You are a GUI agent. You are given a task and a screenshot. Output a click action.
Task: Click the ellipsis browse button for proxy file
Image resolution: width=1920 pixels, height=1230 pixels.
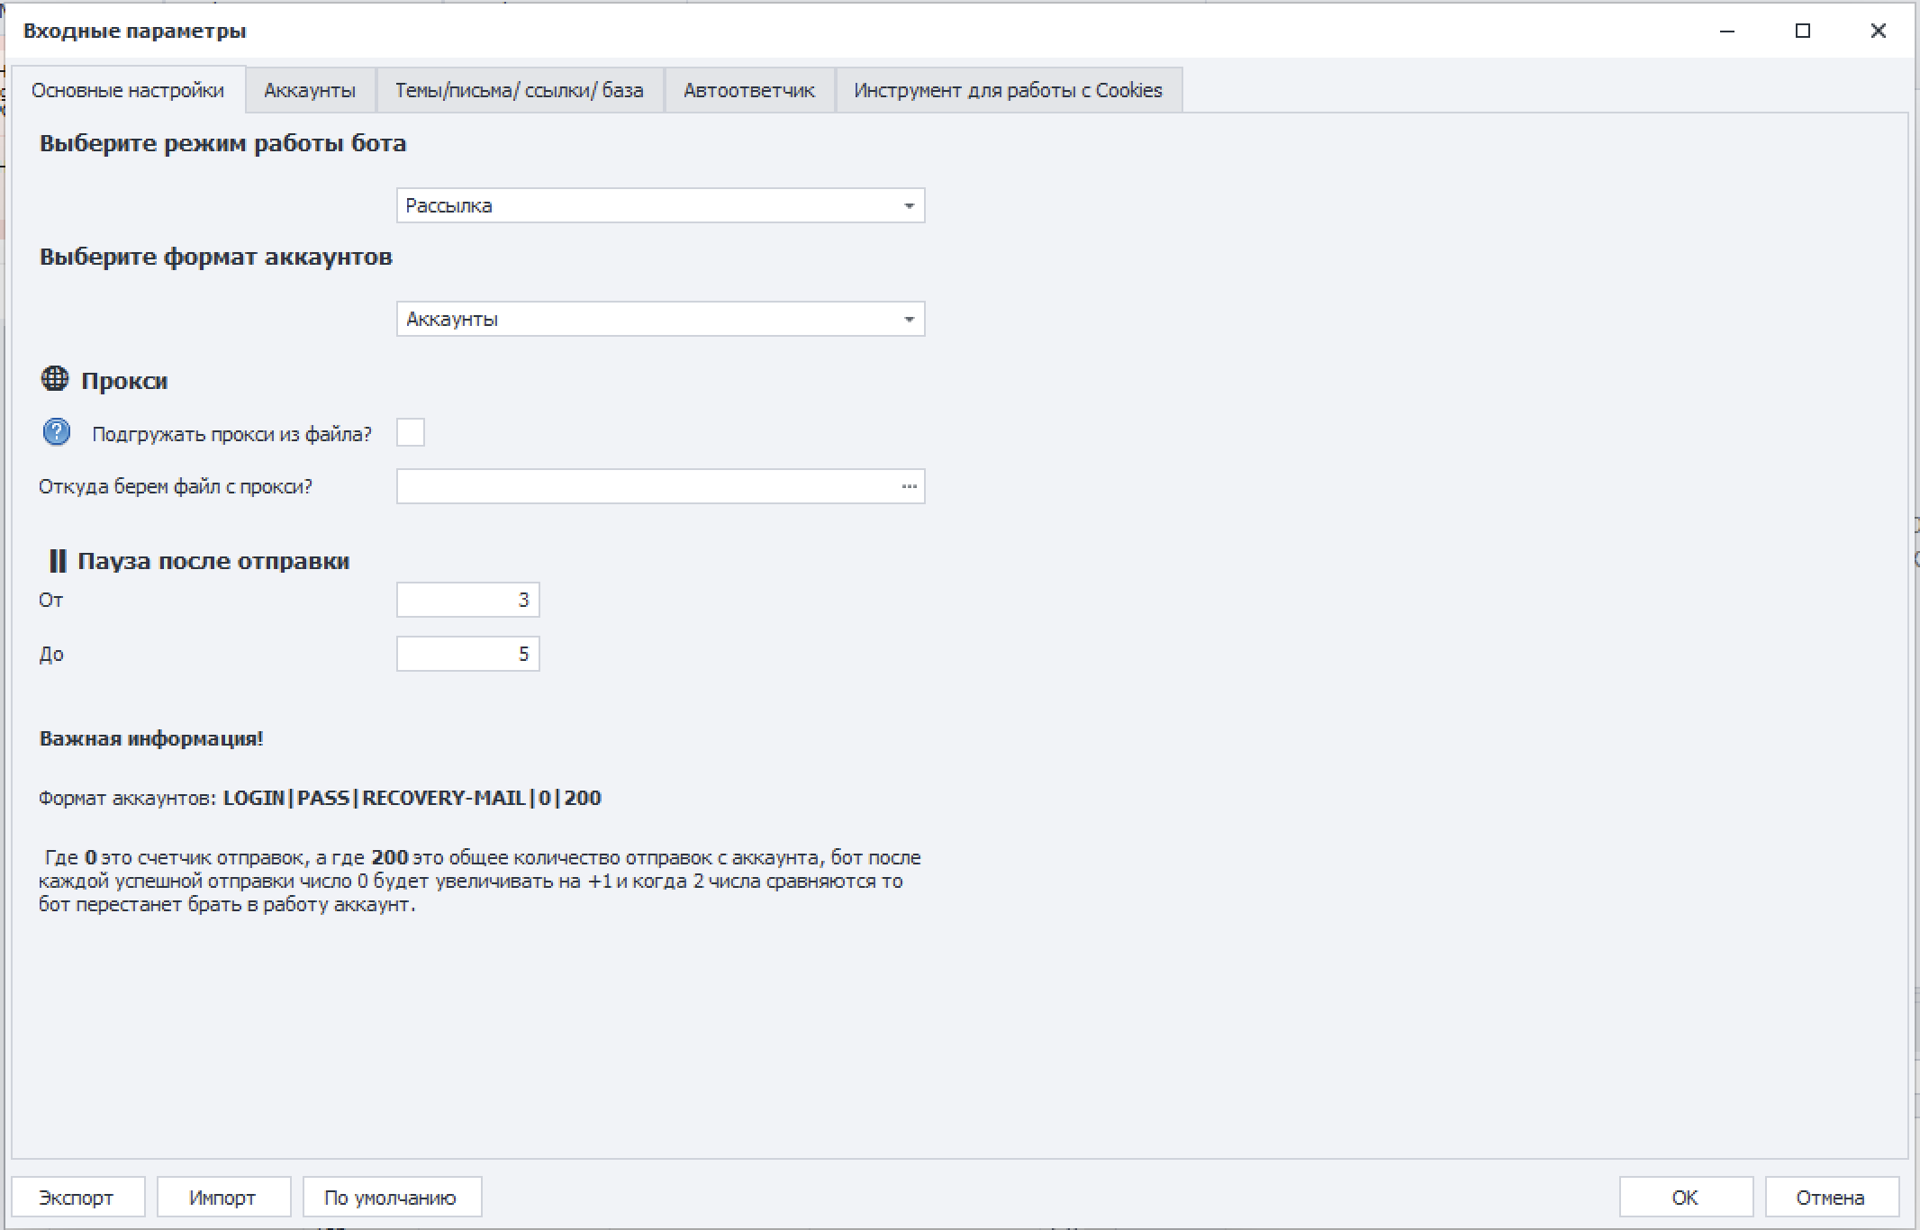click(x=909, y=486)
